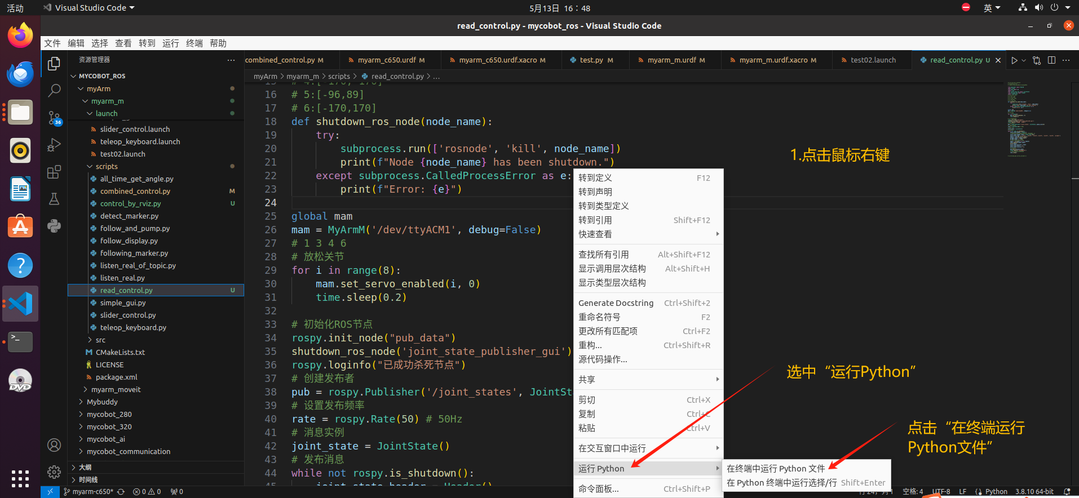Open the Manage gear in the activity bar
This screenshot has width=1079, height=498.
coord(54,472)
